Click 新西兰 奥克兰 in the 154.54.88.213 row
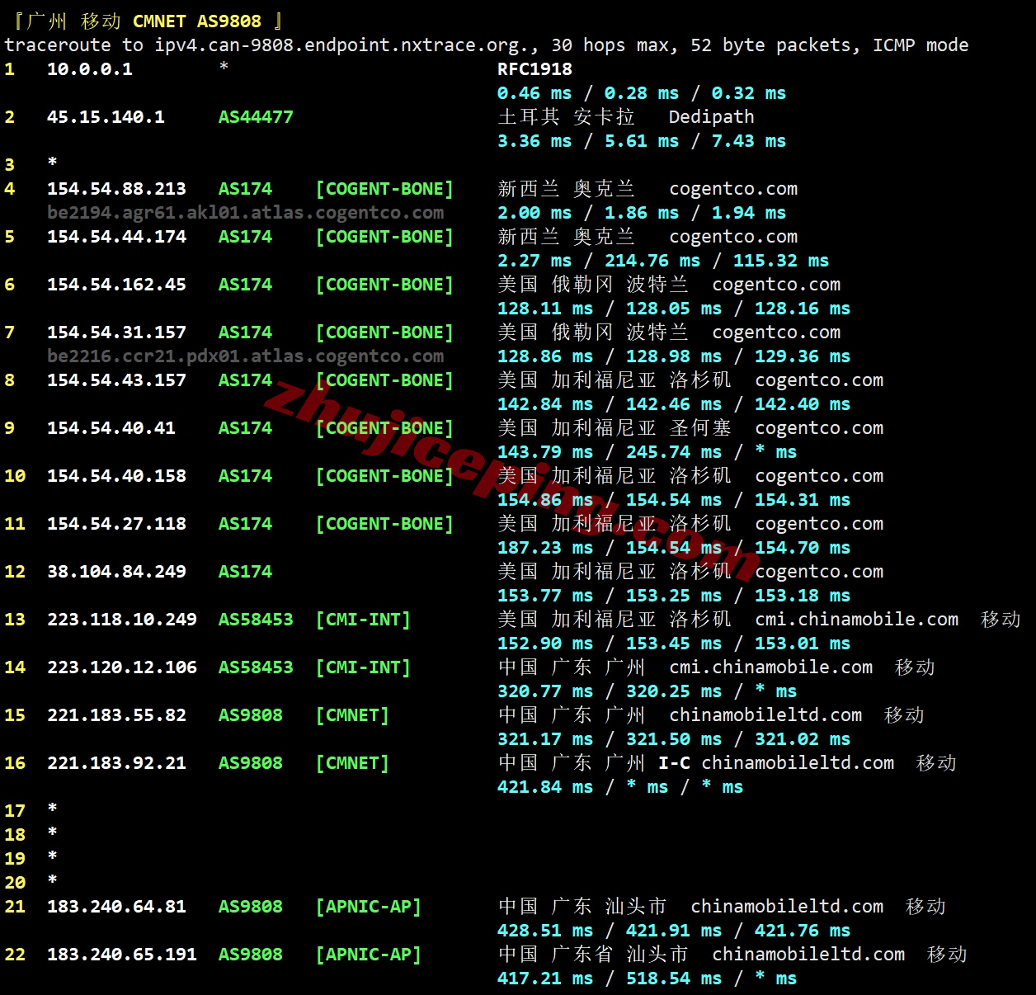This screenshot has width=1036, height=995. click(x=567, y=189)
